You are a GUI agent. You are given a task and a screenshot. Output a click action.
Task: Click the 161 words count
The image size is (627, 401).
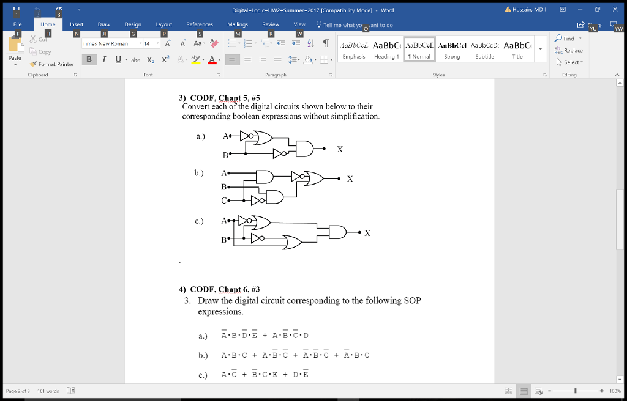[48, 391]
